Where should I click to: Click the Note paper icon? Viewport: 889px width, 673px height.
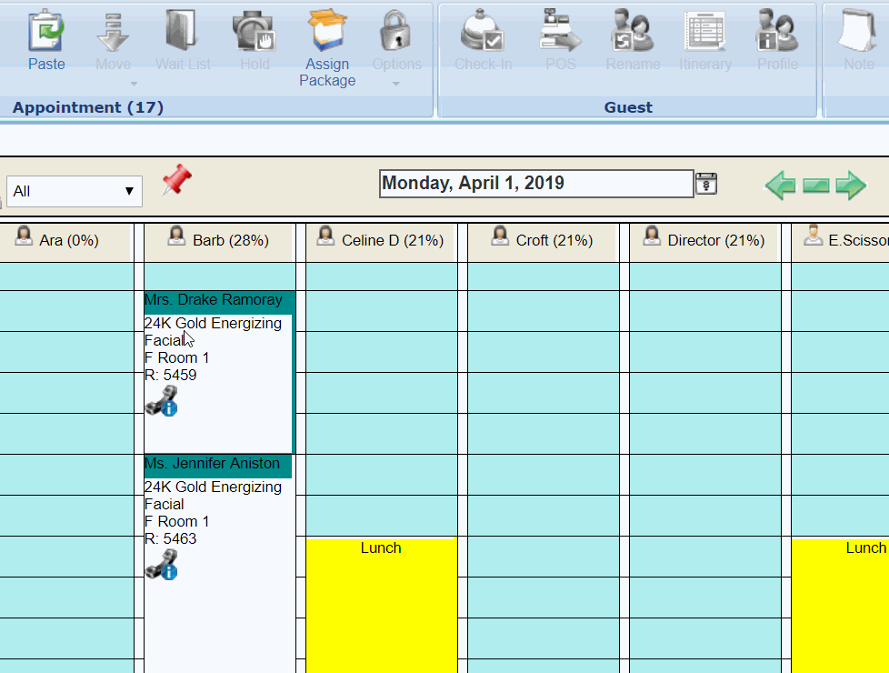858,31
